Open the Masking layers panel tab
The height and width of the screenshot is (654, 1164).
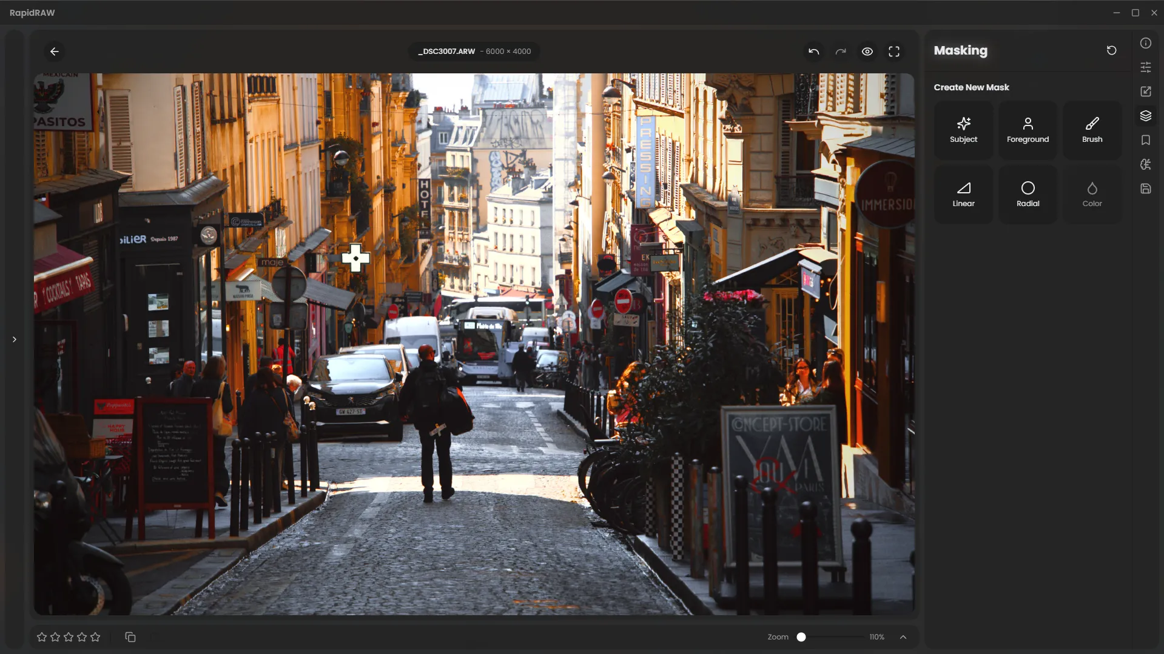pyautogui.click(x=1145, y=116)
